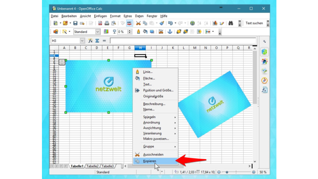
Task: Click into the formula input line
Action: coord(183,41)
